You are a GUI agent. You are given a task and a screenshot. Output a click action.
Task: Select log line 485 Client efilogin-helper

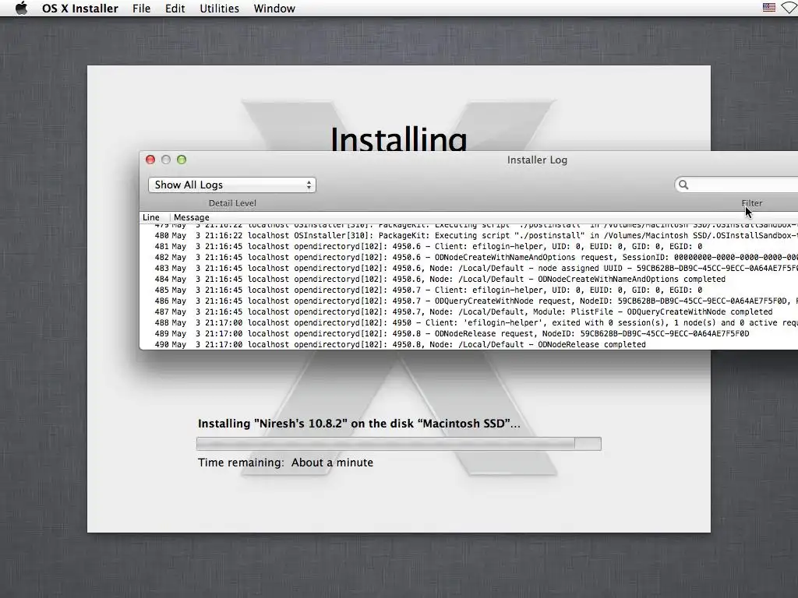point(468,290)
